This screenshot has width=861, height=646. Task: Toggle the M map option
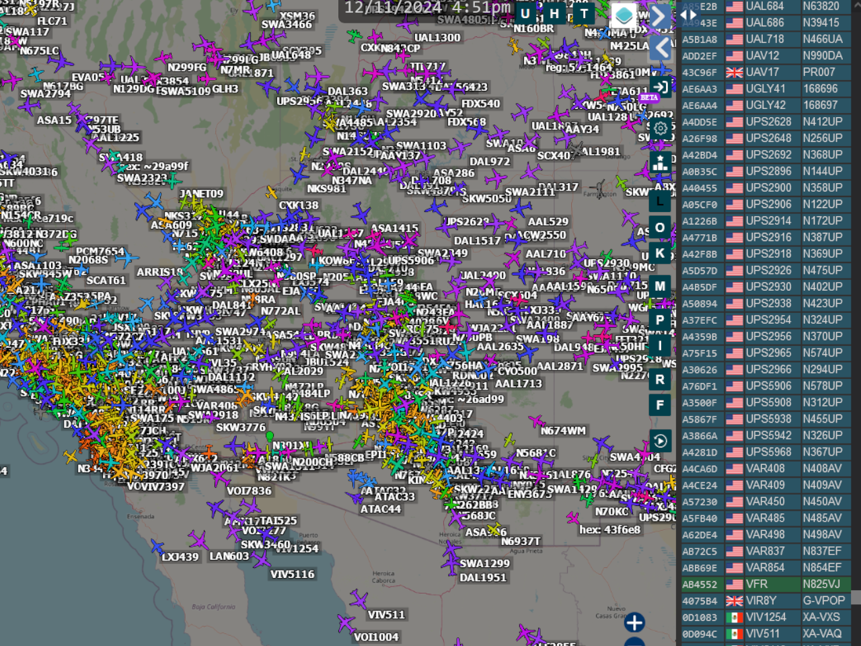660,286
